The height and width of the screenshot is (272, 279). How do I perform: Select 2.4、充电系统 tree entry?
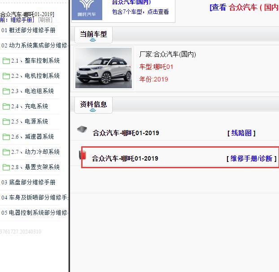[x=30, y=106]
